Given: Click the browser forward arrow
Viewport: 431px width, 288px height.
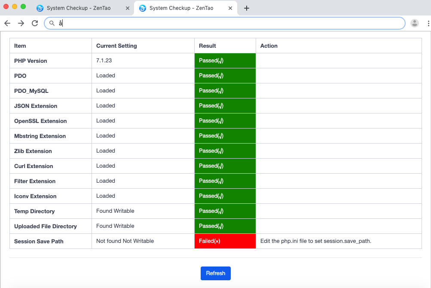Looking at the screenshot, I should 21,23.
